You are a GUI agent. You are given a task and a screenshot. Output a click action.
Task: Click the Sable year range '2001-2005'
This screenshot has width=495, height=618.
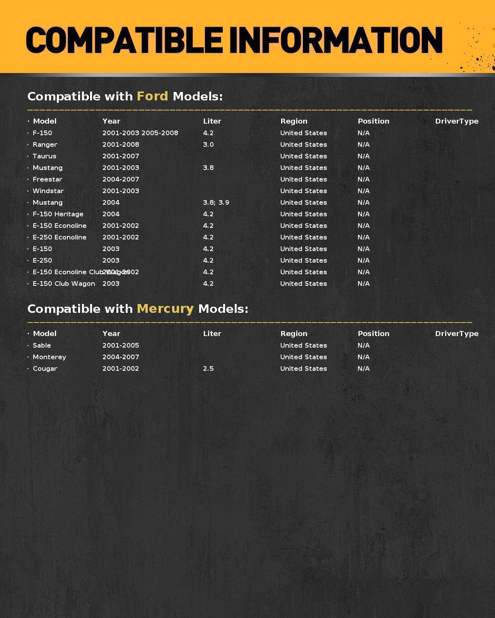tap(121, 345)
